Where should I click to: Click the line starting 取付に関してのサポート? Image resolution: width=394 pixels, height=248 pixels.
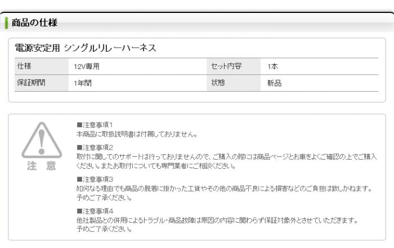(226, 157)
